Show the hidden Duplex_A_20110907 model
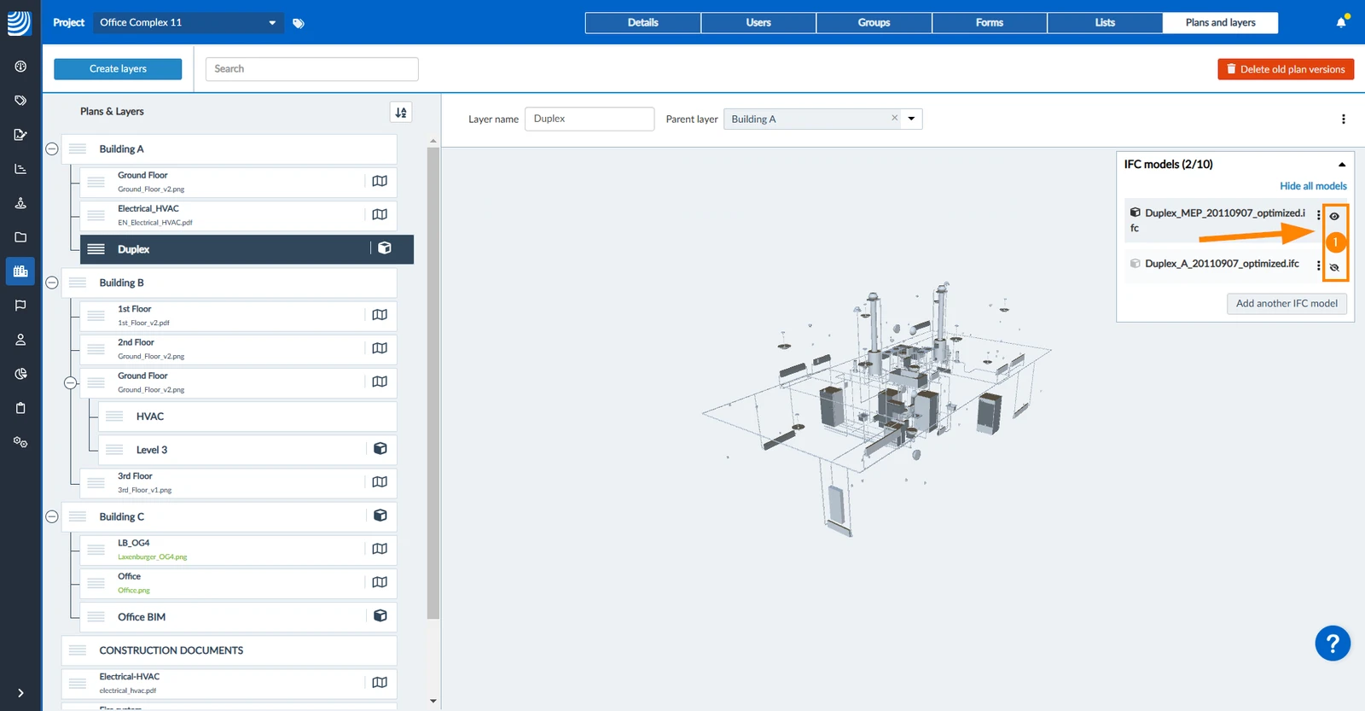The height and width of the screenshot is (711, 1365). (x=1334, y=268)
